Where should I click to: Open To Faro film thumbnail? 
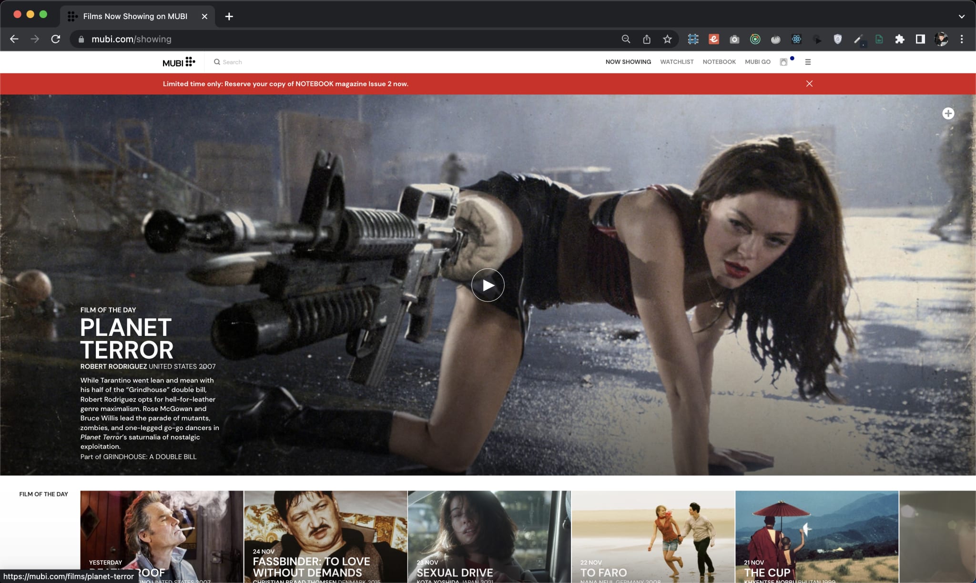(653, 537)
